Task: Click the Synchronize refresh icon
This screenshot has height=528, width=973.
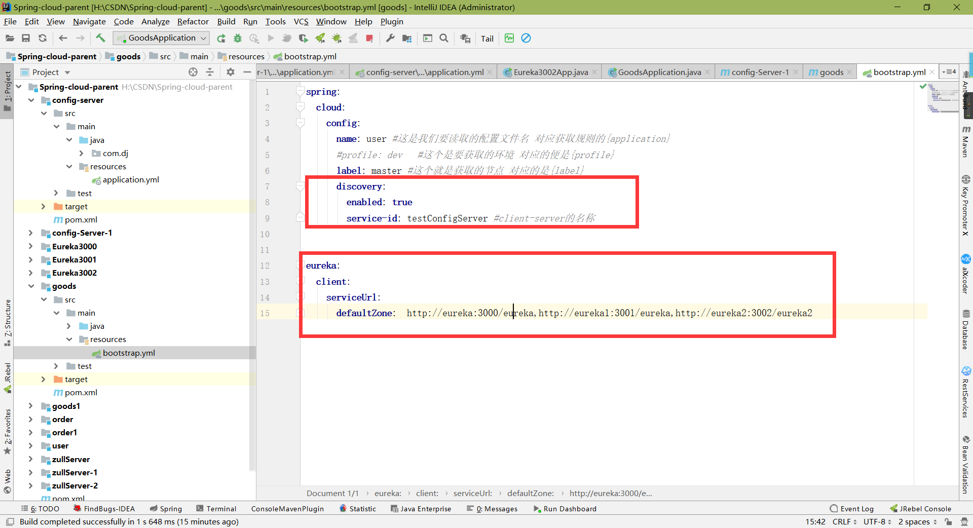Action: click(x=43, y=38)
